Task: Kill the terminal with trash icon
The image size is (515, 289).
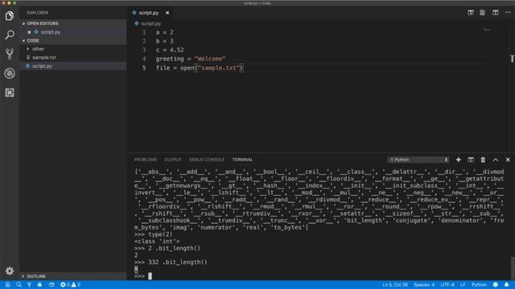Action: 483,160
